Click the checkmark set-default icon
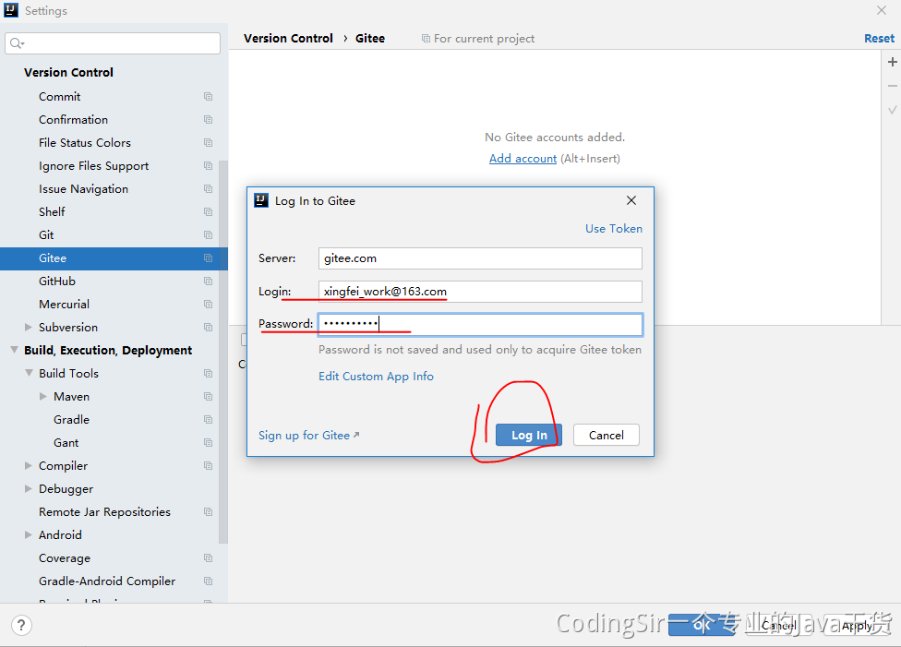The image size is (901, 647). point(893,110)
